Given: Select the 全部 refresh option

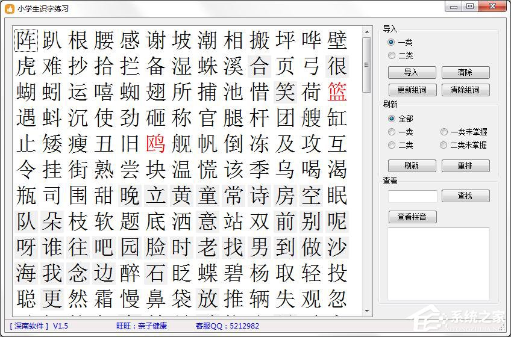Looking at the screenshot, I should [392, 119].
